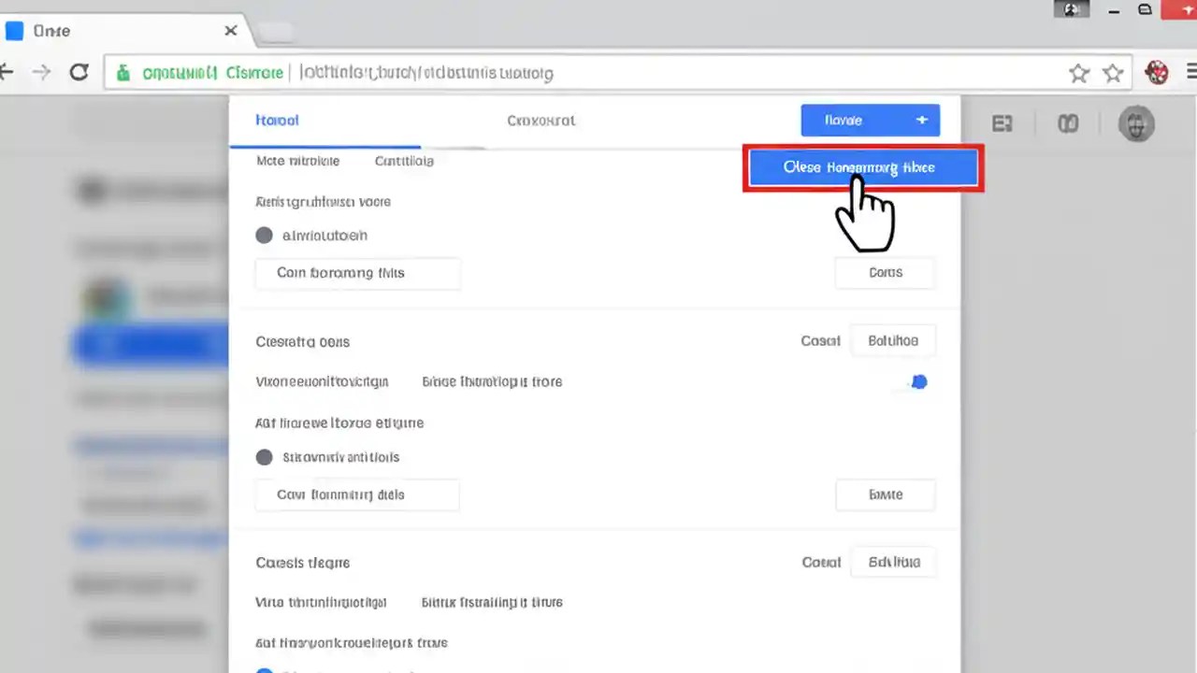Open the dropdown on the blue Ilavale button

(921, 120)
